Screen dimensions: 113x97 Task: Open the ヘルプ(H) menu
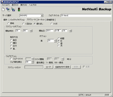[33, 5]
